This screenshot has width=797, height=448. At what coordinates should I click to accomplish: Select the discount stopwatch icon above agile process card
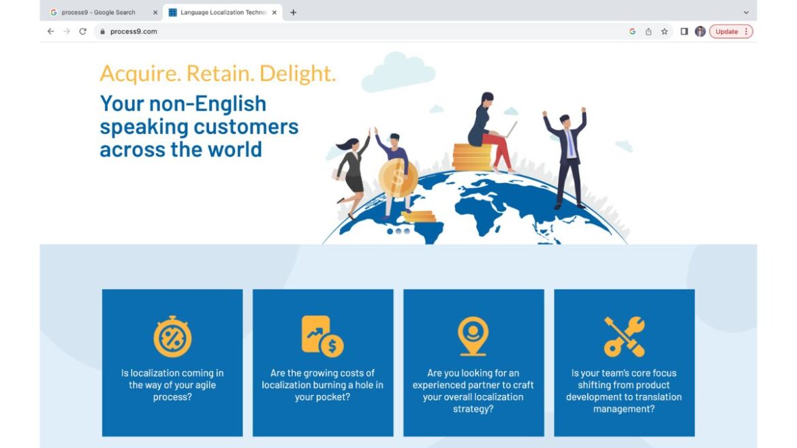pos(171,336)
